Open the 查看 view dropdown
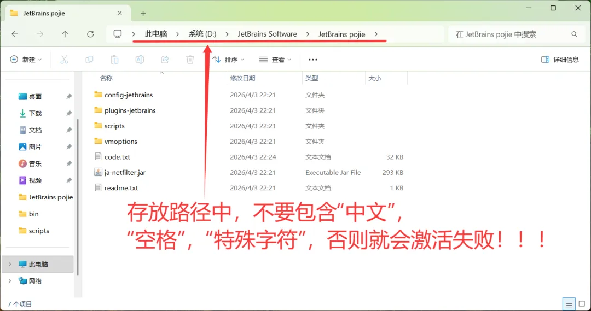Viewport: 591px width, 311px height. click(x=275, y=60)
